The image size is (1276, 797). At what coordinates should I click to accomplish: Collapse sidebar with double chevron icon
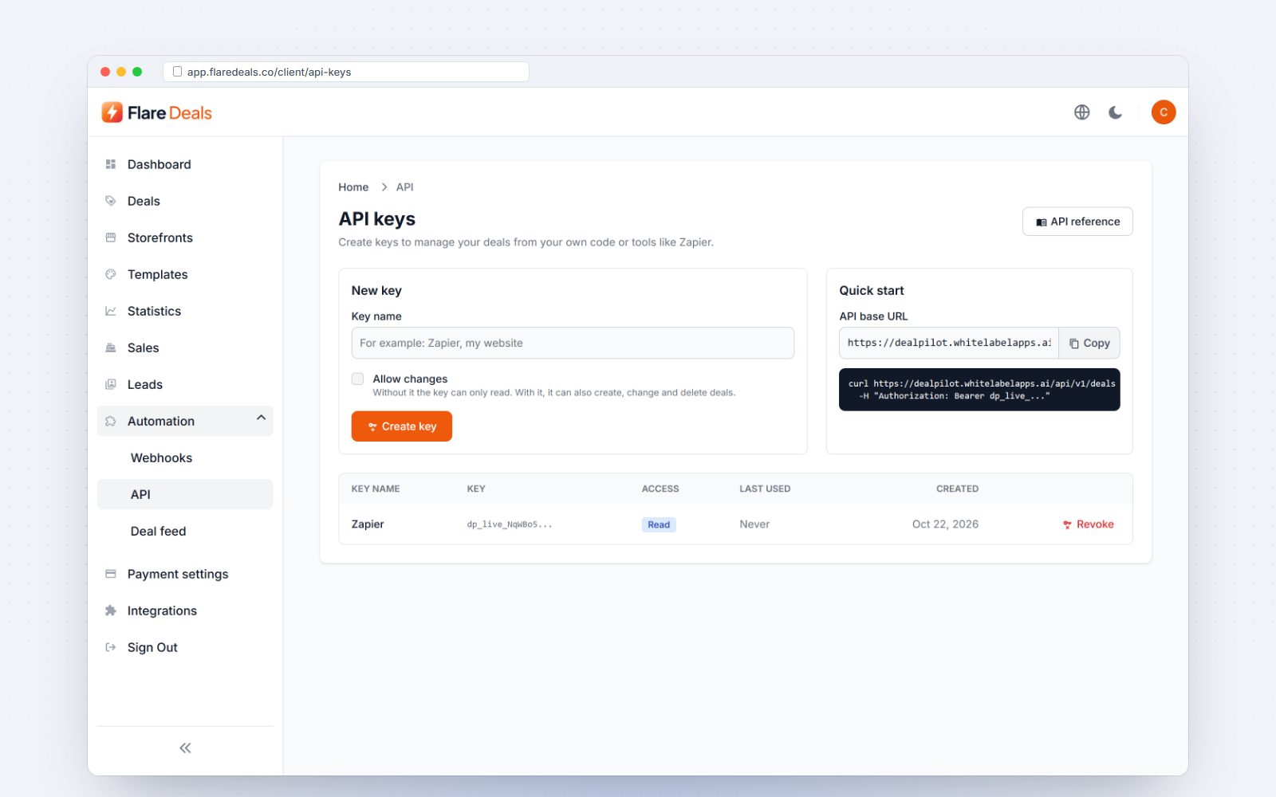click(185, 748)
